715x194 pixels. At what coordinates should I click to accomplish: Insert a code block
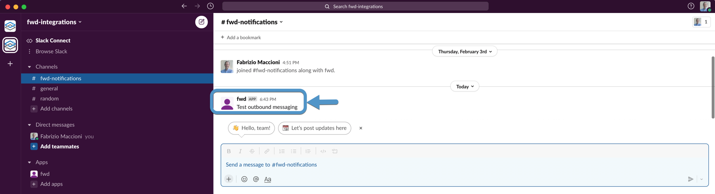(x=335, y=151)
